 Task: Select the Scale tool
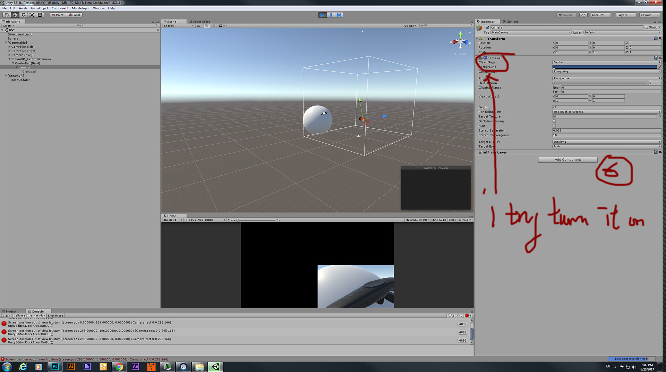click(32, 15)
